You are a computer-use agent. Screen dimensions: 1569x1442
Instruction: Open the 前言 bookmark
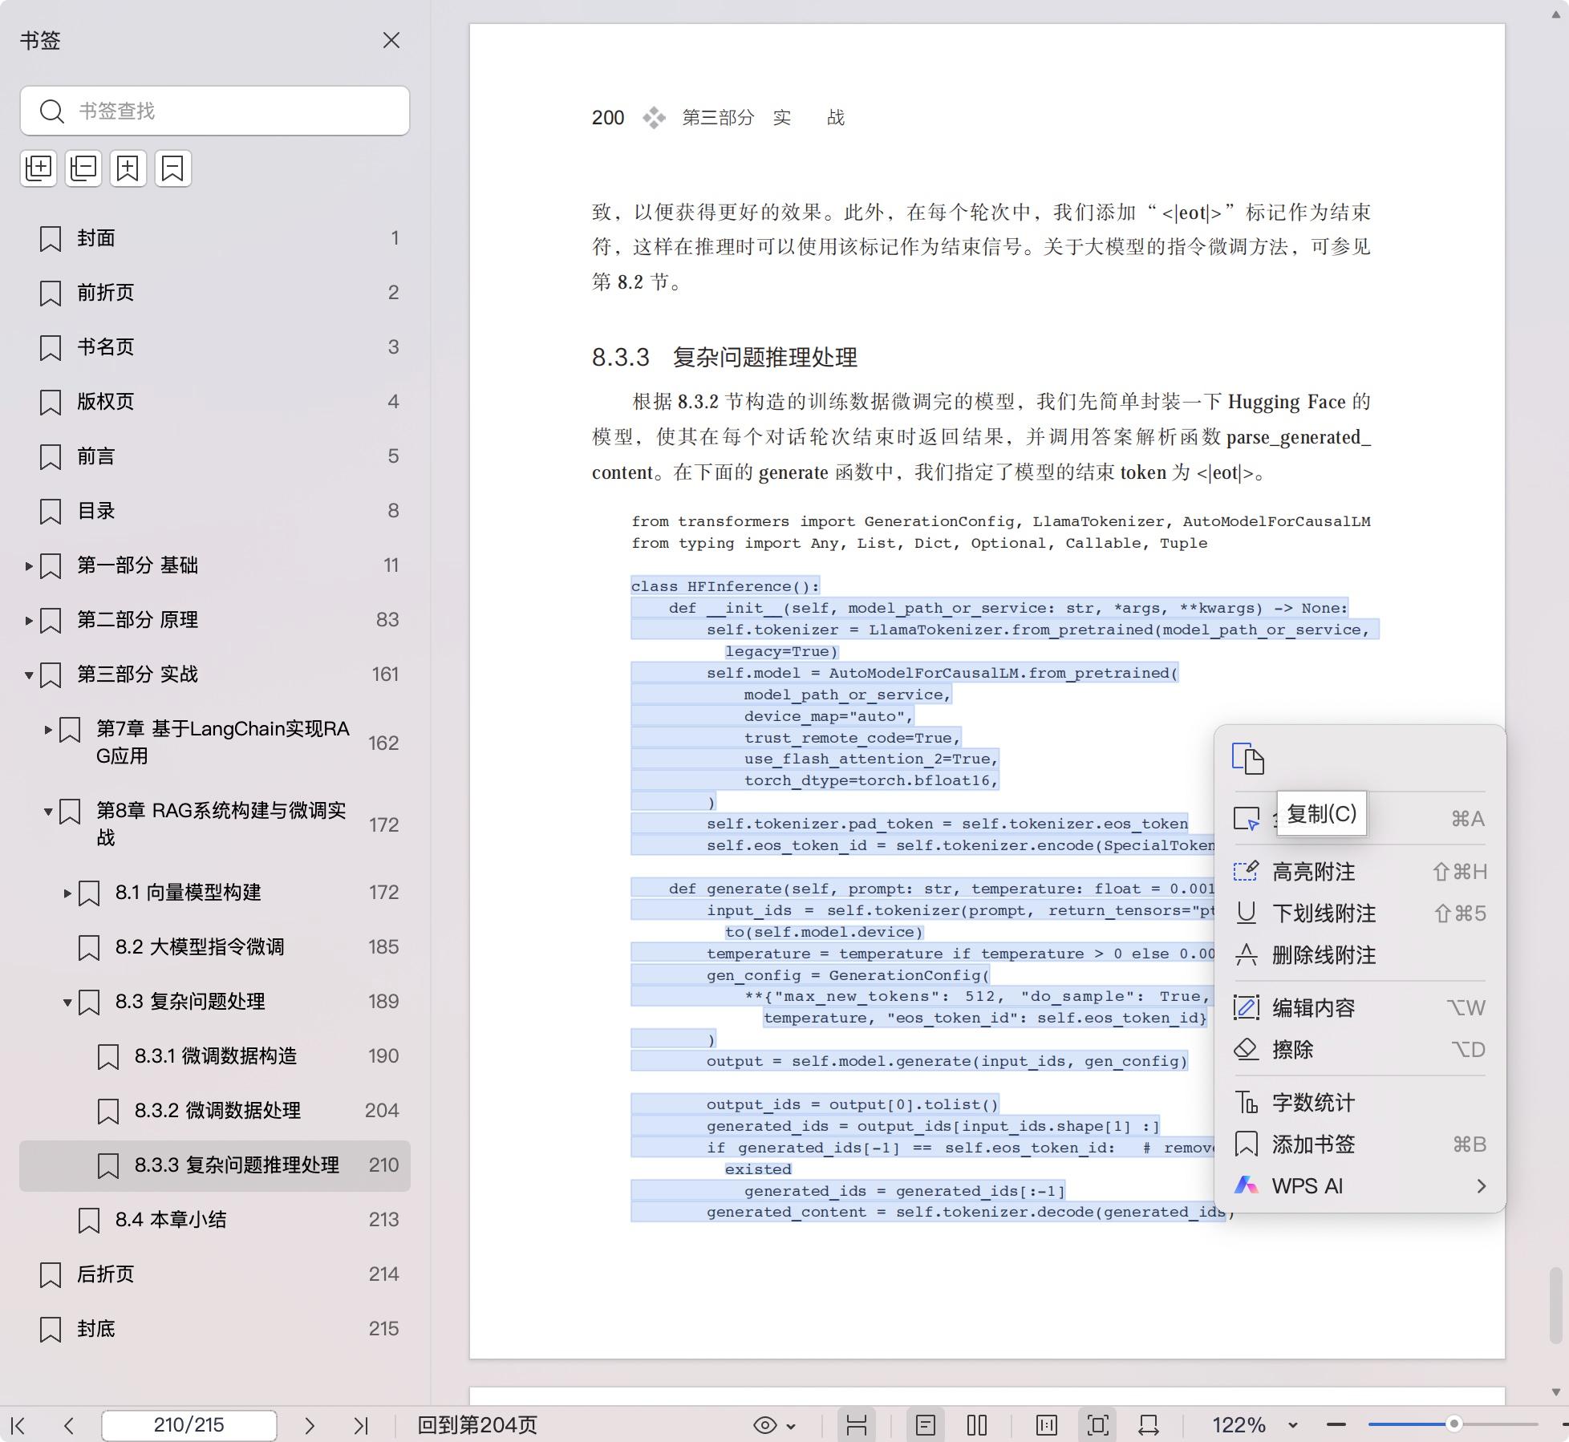click(x=215, y=456)
